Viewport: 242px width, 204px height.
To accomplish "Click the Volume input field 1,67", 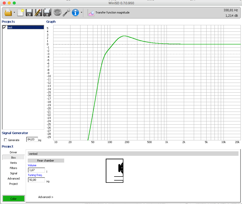I will pyautogui.click(x=36, y=170).
